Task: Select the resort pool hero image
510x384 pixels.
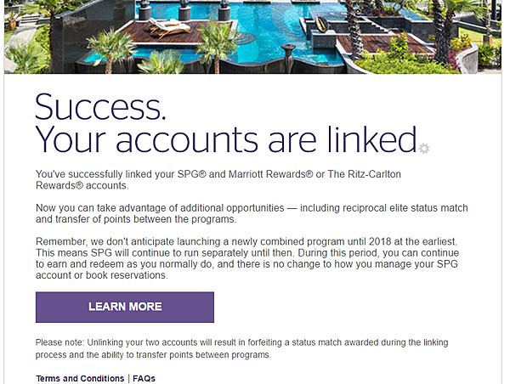Action: click(252, 37)
